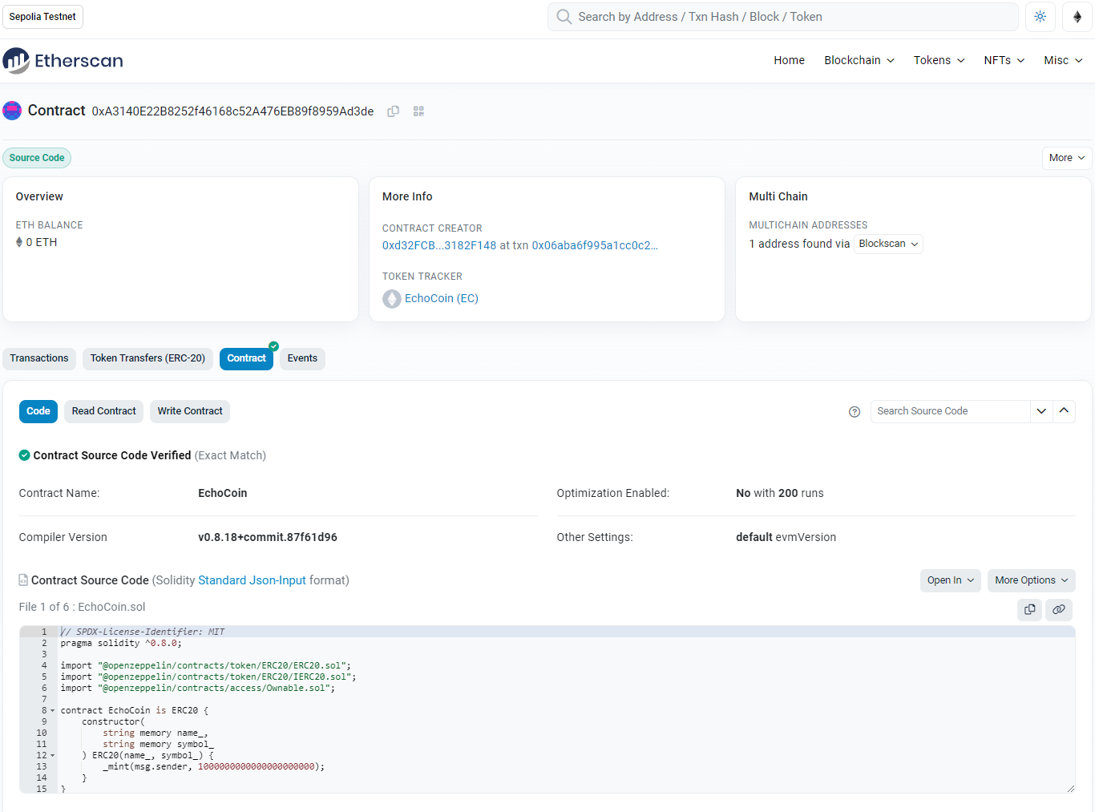Click the '0 ETH' balance value

pyautogui.click(x=42, y=242)
